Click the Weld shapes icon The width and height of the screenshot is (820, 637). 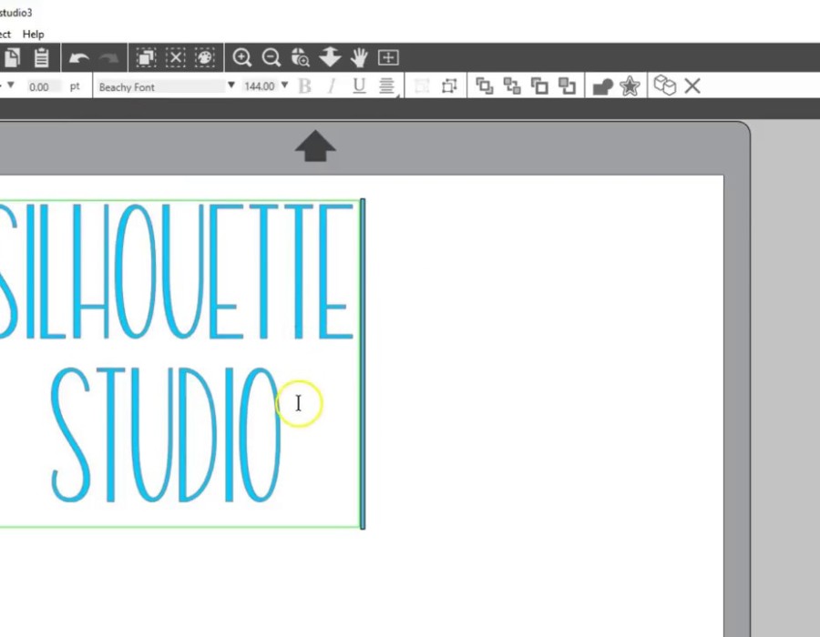click(x=601, y=86)
